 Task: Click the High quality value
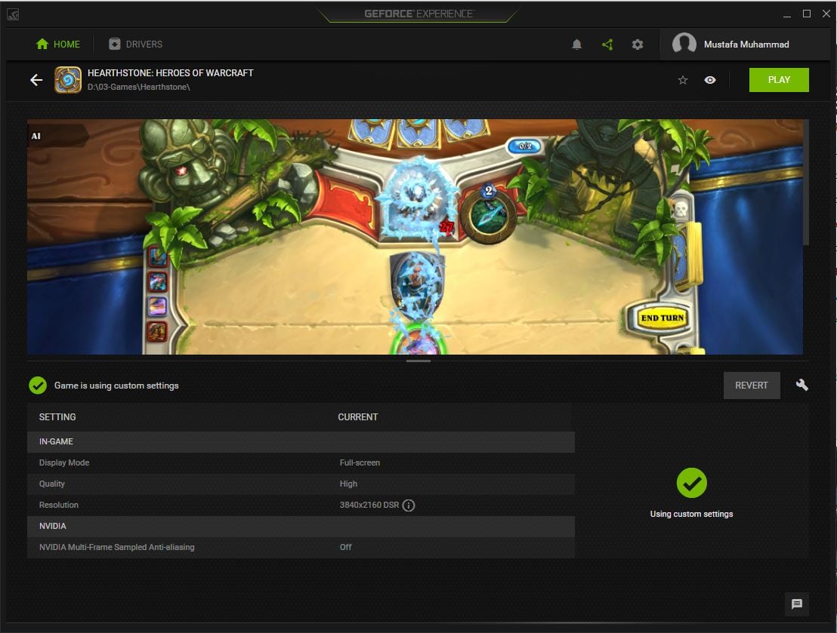pos(348,484)
